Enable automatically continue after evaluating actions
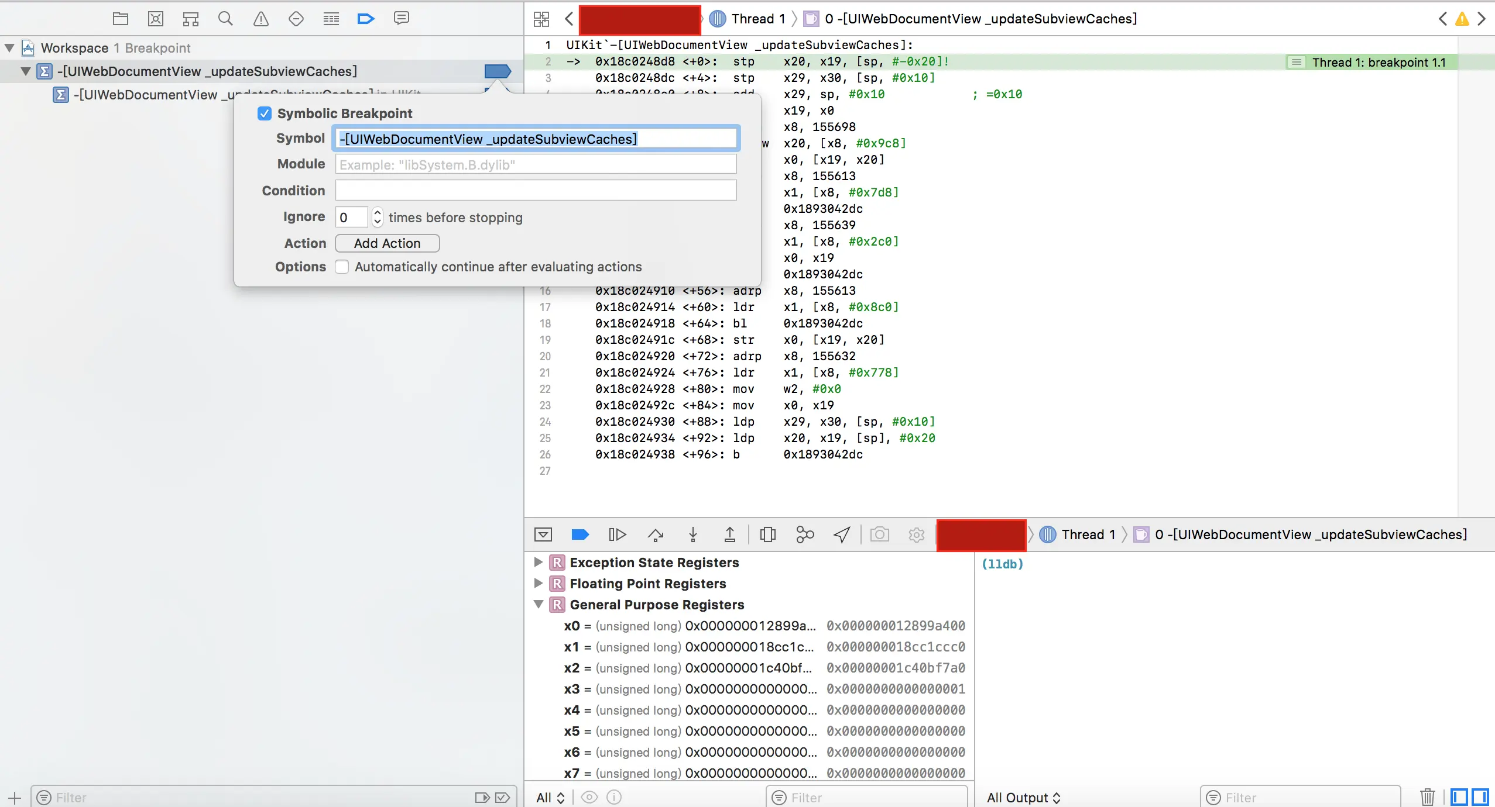The height and width of the screenshot is (807, 1495). (342, 267)
